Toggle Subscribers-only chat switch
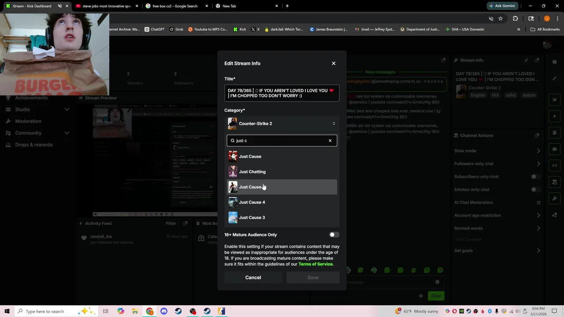Image resolution: width=564 pixels, height=317 pixels. 535,177
